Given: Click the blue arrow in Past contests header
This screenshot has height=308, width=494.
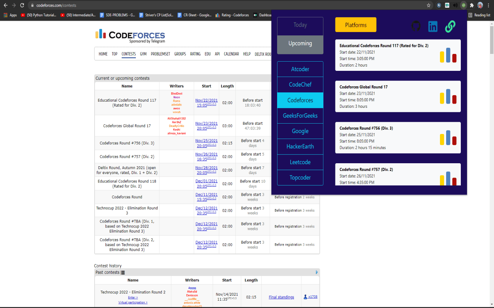Looking at the screenshot, I should pyautogui.click(x=317, y=272).
